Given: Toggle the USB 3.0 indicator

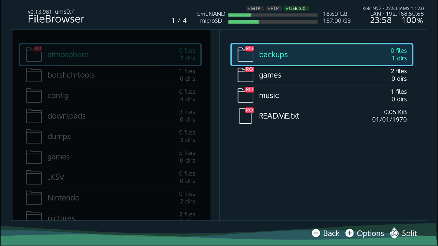Looking at the screenshot, I should click(x=297, y=9).
